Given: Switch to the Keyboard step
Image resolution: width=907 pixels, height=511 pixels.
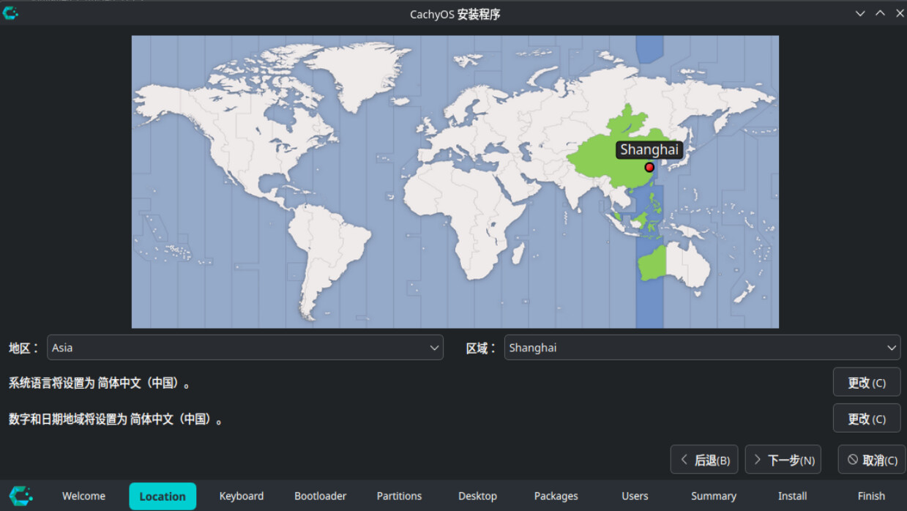Looking at the screenshot, I should pos(242,496).
